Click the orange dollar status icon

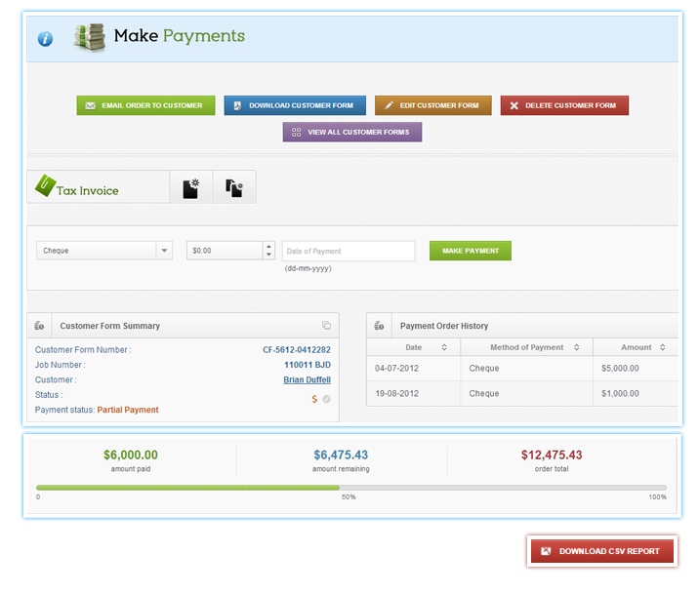coord(314,398)
